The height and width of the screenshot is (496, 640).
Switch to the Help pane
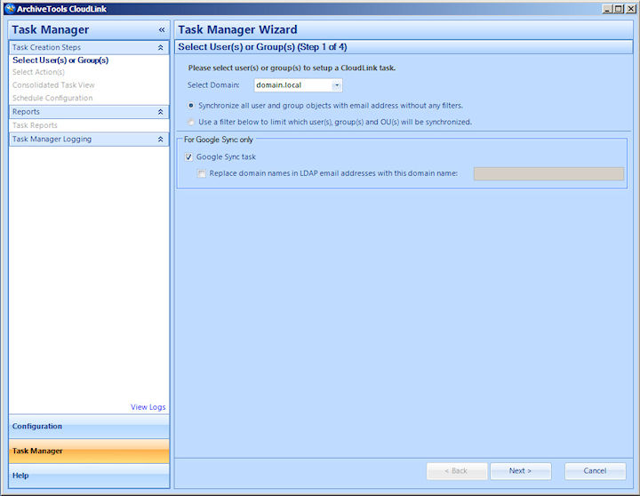(x=89, y=476)
